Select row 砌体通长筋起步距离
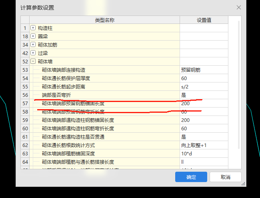This screenshot has height=198, width=260. [x=105, y=86]
